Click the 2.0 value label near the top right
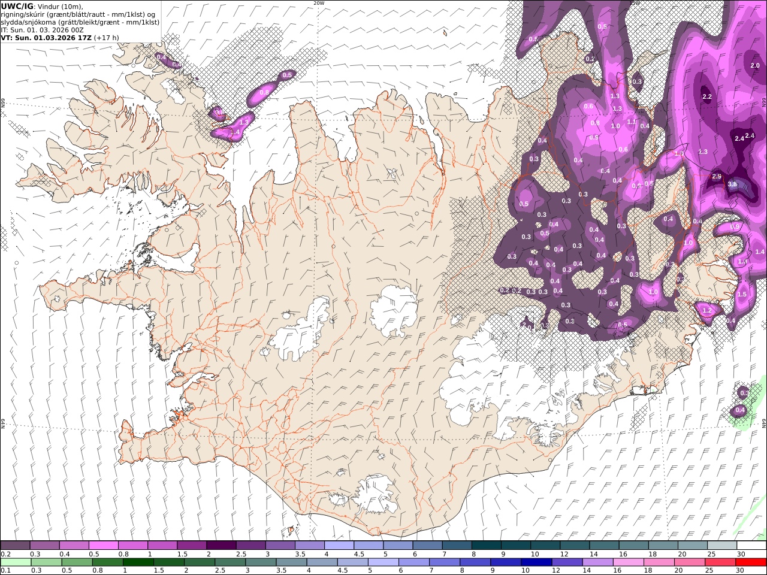This screenshot has width=767, height=575. tap(755, 65)
